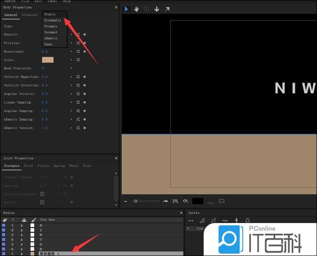Screen dimensions: 317x256
Task: Toggle the Collide Connected checkbox
Action: (x=42, y=194)
